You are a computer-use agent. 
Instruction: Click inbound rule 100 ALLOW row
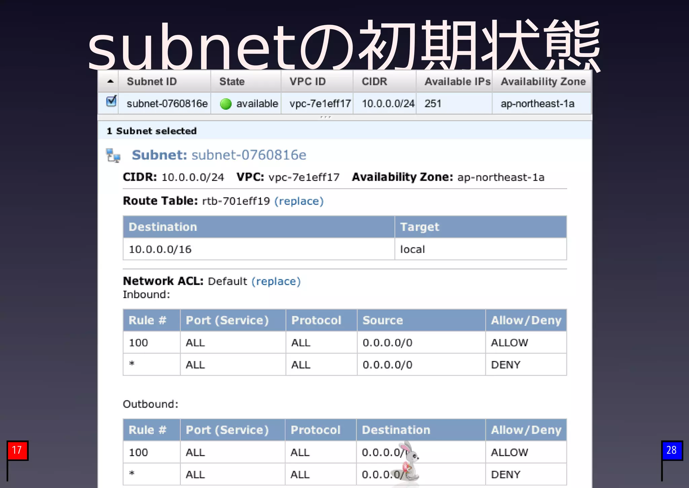[344, 343]
